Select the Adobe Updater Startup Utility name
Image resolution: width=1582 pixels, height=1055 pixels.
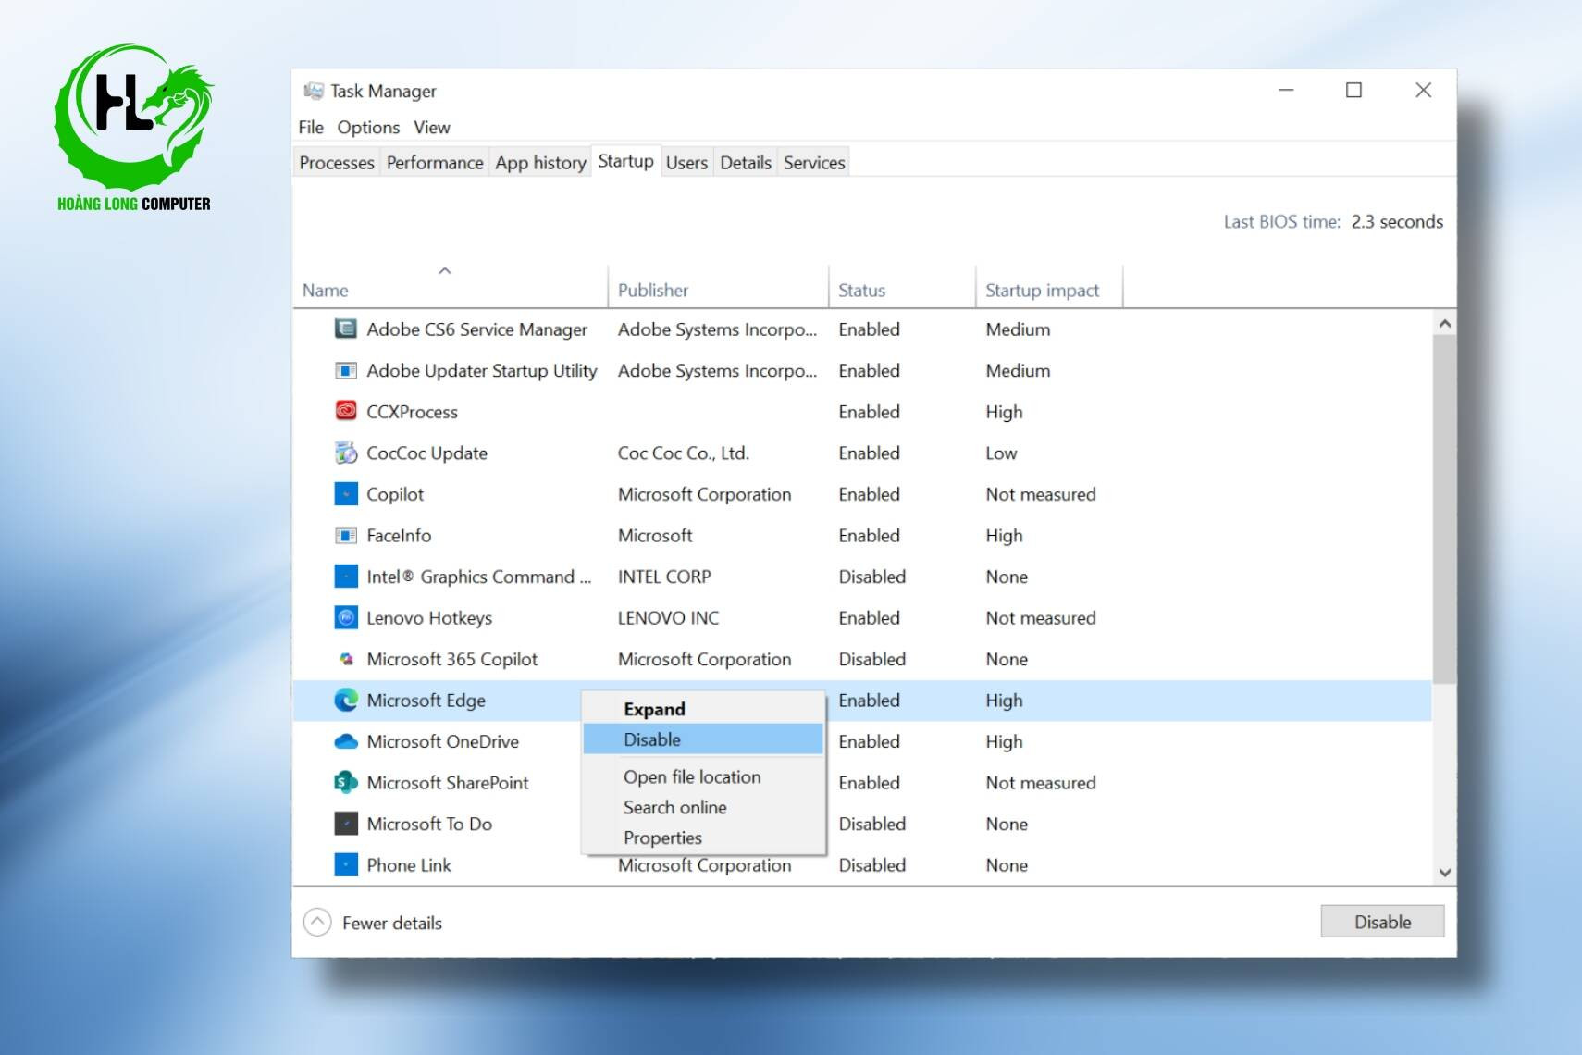(482, 371)
